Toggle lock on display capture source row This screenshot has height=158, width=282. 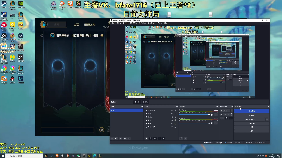pos(175,127)
